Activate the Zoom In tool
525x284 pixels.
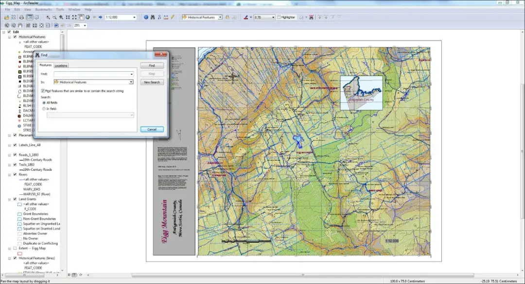click(48, 17)
